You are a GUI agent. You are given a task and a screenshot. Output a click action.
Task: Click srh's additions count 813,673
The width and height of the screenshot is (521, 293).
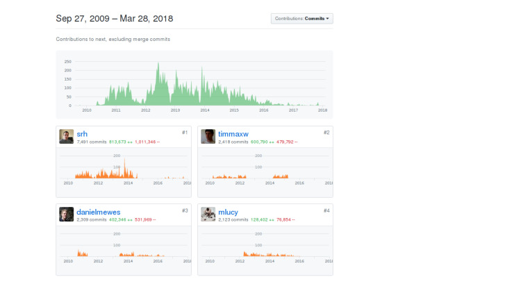[x=121, y=142]
